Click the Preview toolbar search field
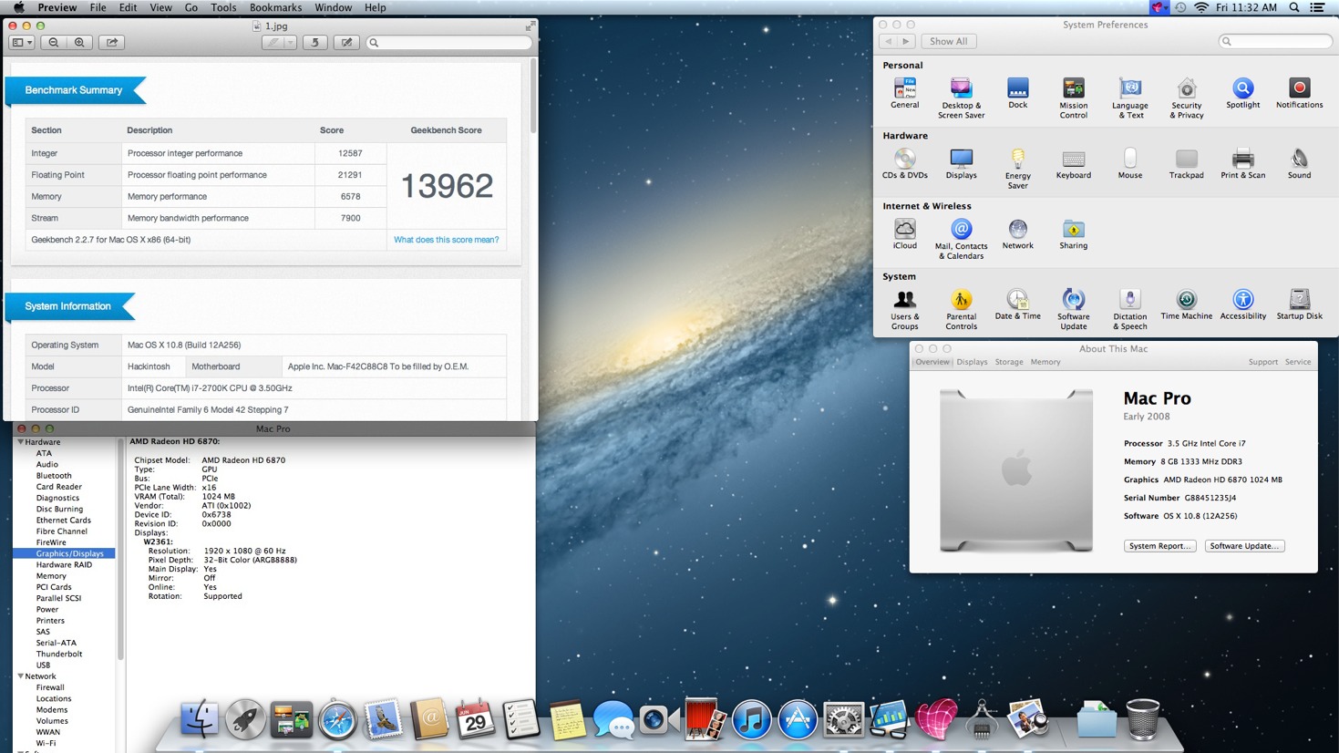Viewport: 1339px width, 753px height. click(x=448, y=42)
